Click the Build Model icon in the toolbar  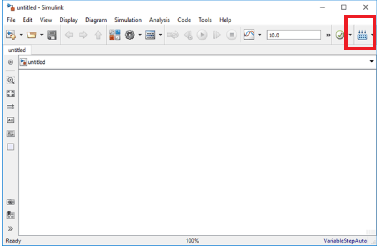click(x=362, y=35)
